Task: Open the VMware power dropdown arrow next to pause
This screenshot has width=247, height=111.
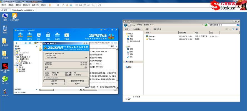Action: coord(53,5)
